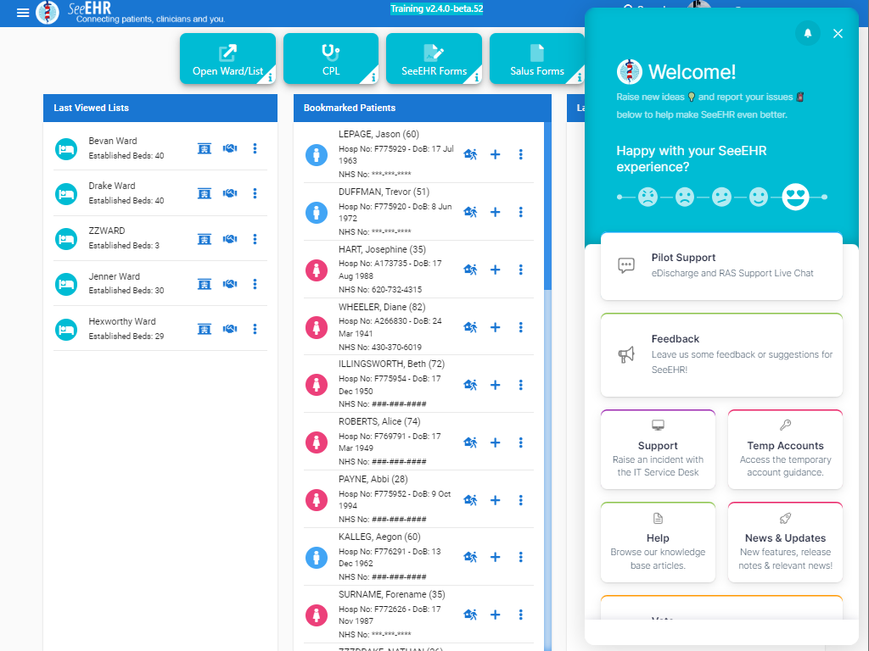Click the Open Ward/List tile
This screenshot has height=651, width=869.
coord(227,58)
